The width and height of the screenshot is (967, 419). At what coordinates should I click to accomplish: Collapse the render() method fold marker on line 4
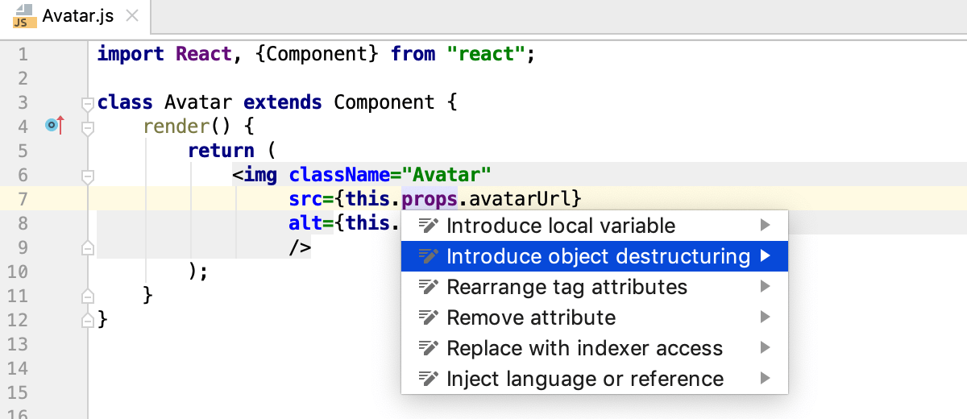point(88,127)
